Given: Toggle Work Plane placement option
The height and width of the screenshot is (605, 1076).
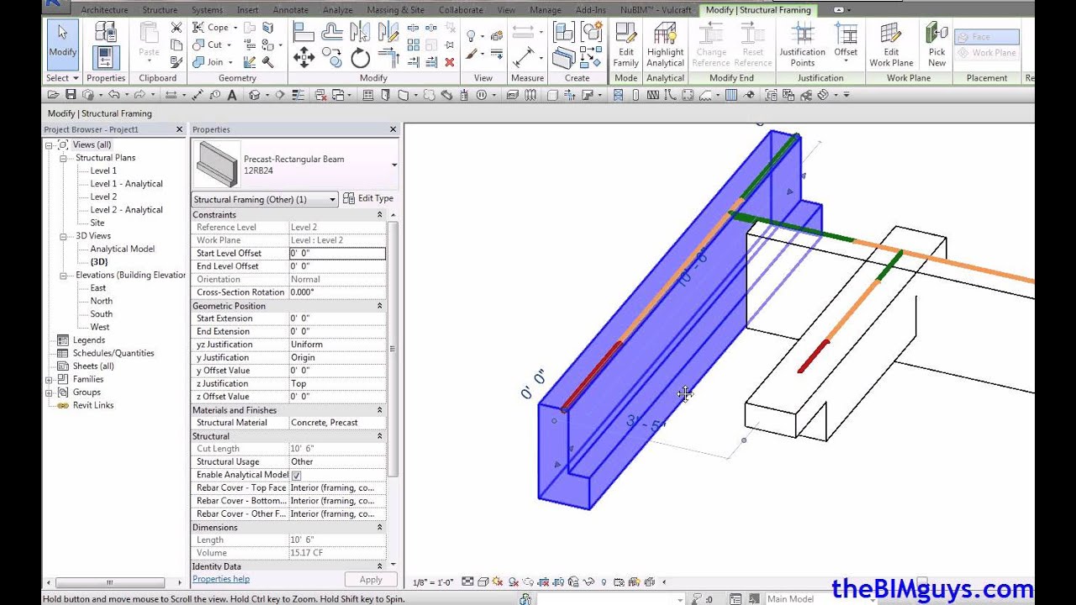Looking at the screenshot, I should click(x=987, y=52).
